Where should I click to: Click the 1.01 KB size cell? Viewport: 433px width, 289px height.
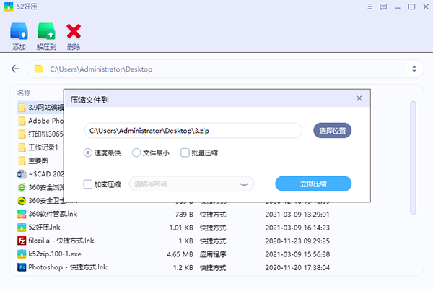[181, 228]
